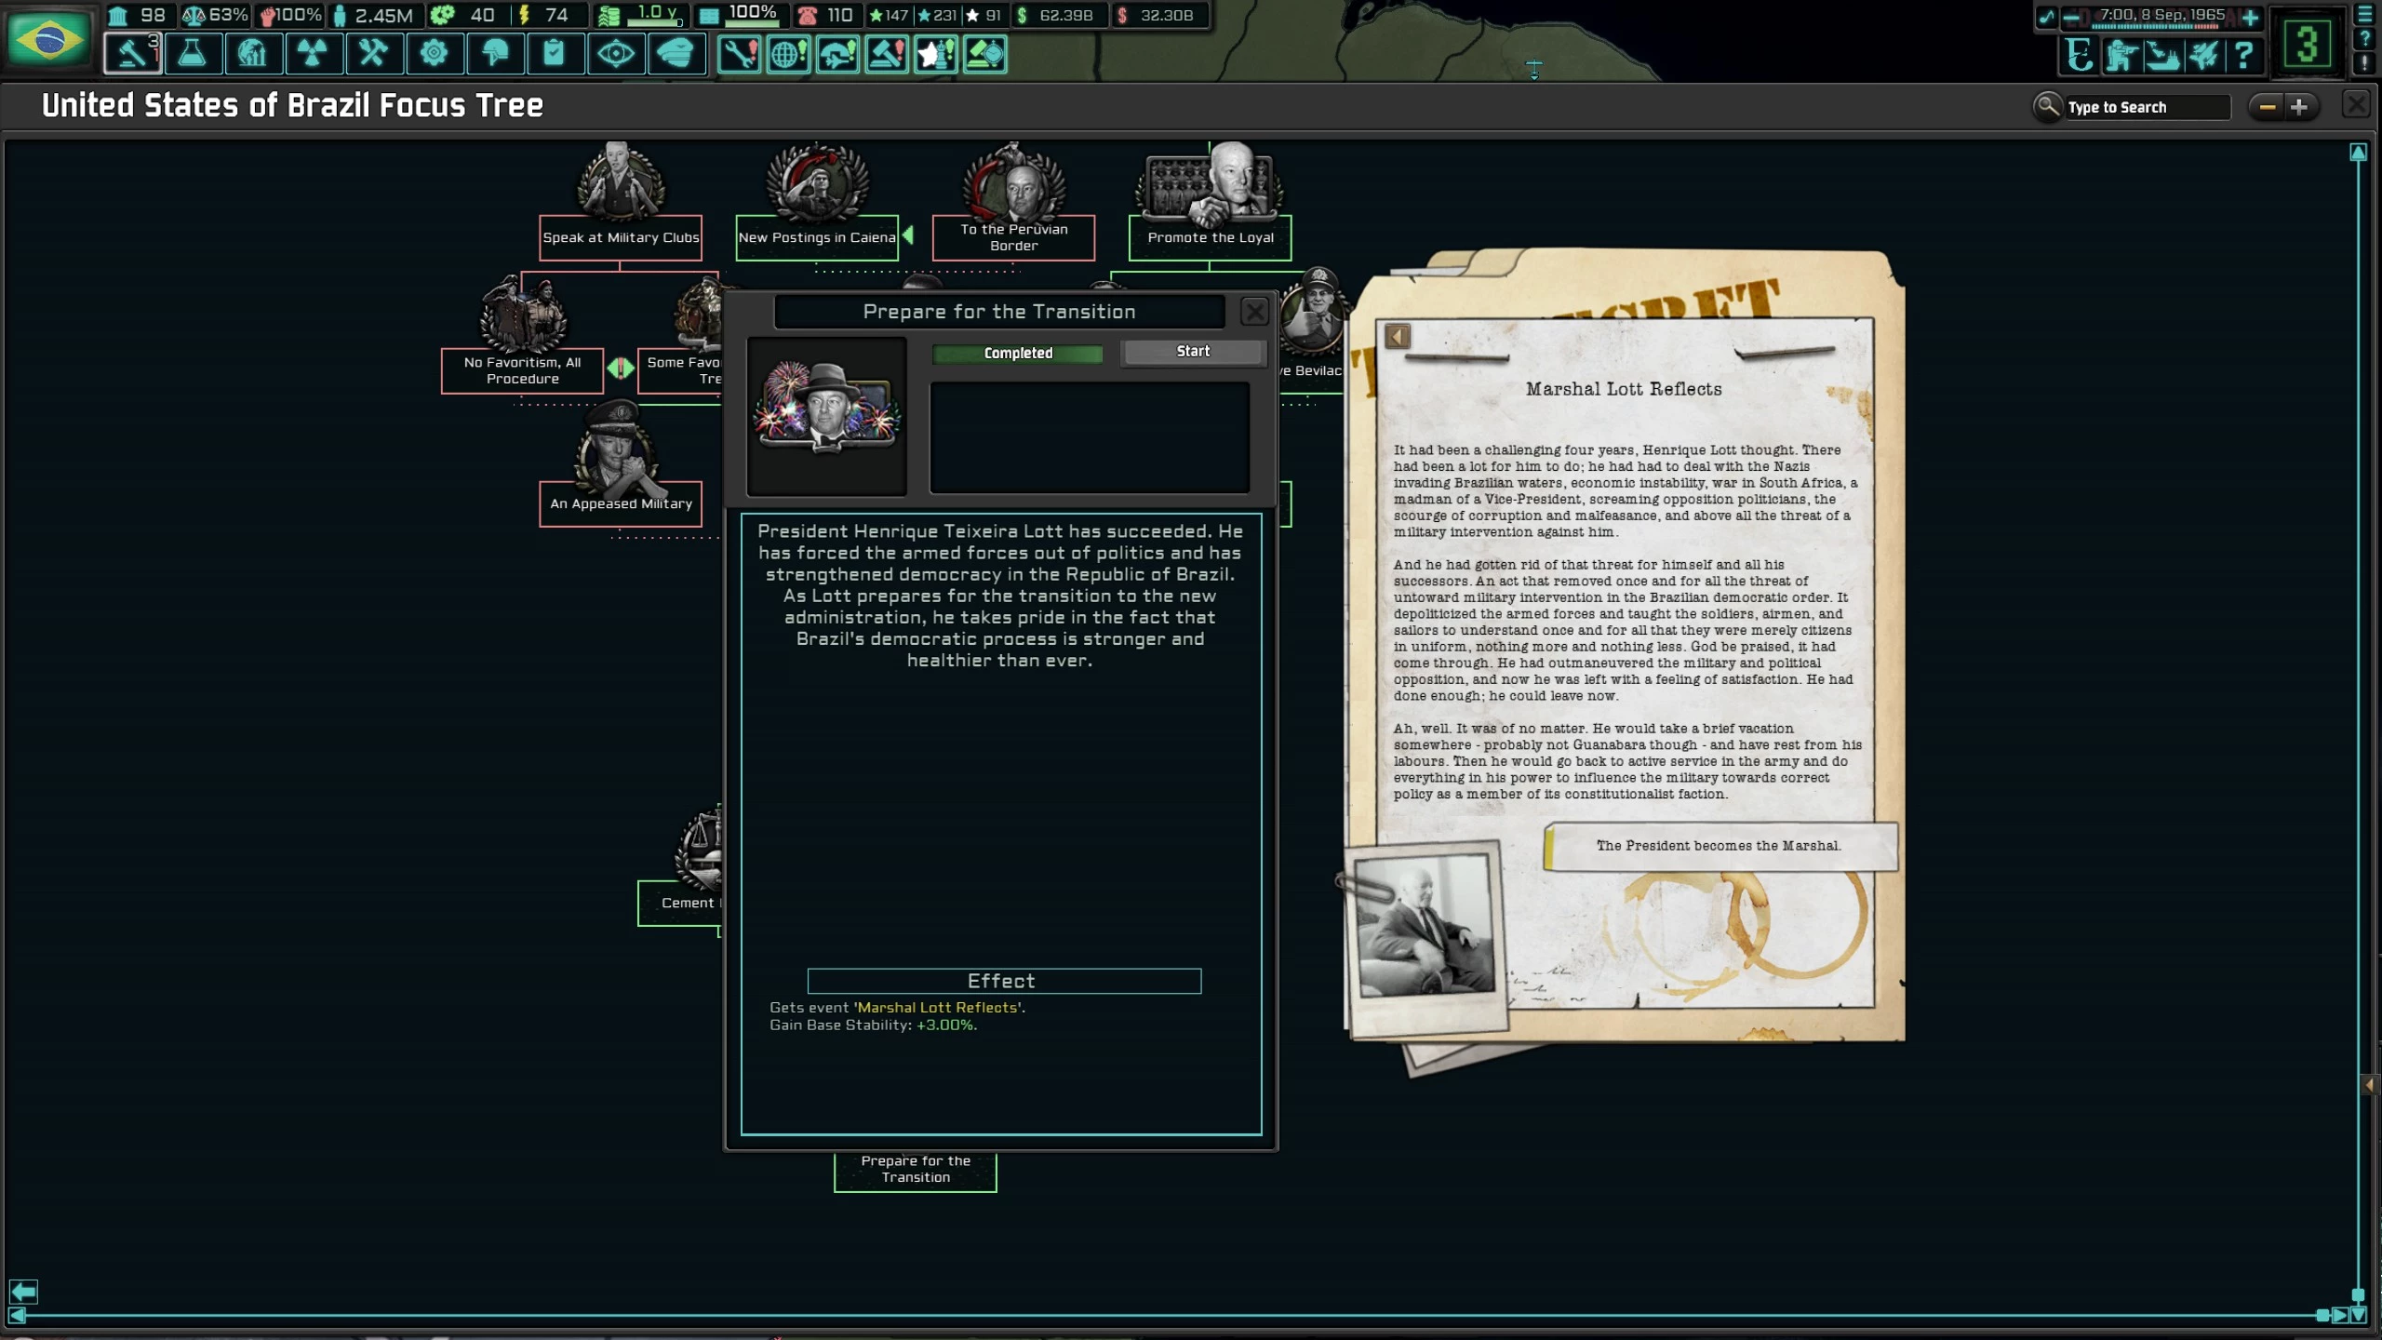Click the helmet and plane alert
This screenshot has height=1340, width=2382.
837,54
